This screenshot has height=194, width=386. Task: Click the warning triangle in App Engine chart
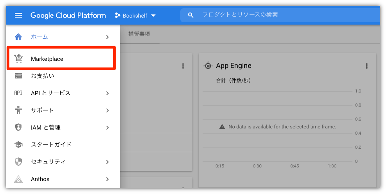(222, 127)
